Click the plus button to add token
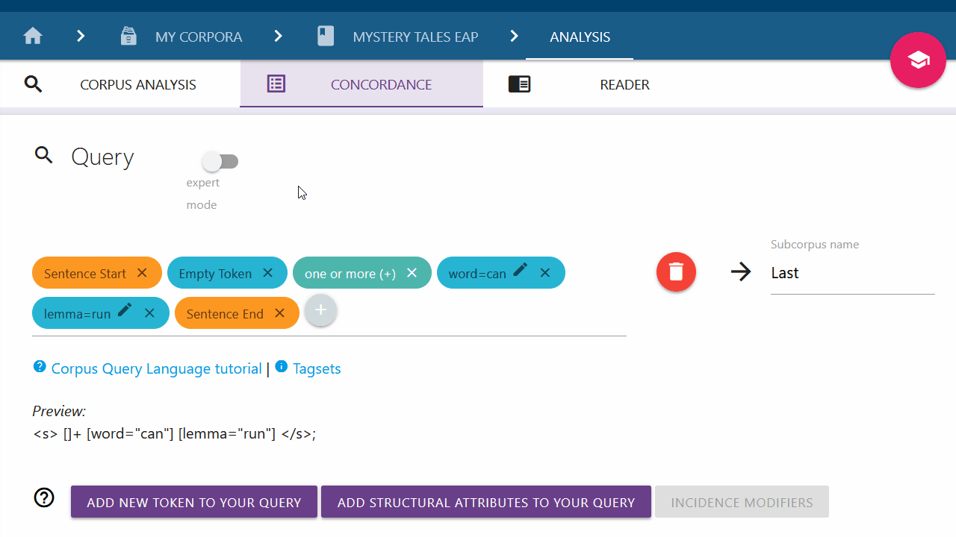Viewport: 956px width, 537px height. (320, 311)
